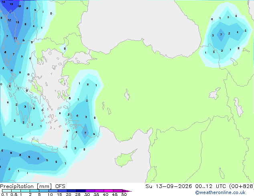254x196 pixels.
Task: Click the legend label '0.1'
Action: [x=4, y=194]
